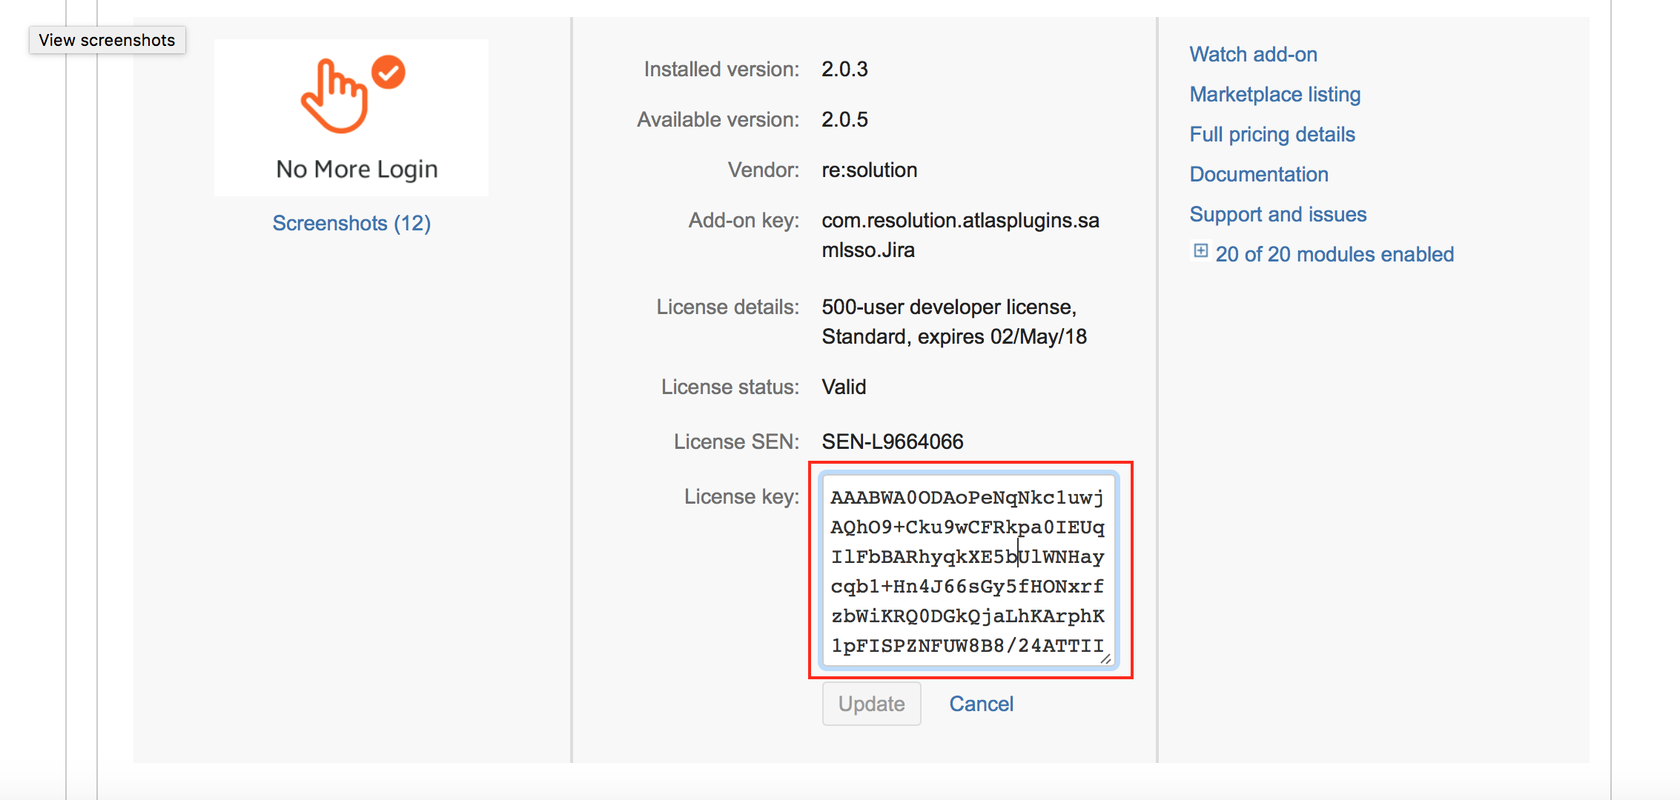
Task: Go to Support and issues
Action: (1277, 214)
